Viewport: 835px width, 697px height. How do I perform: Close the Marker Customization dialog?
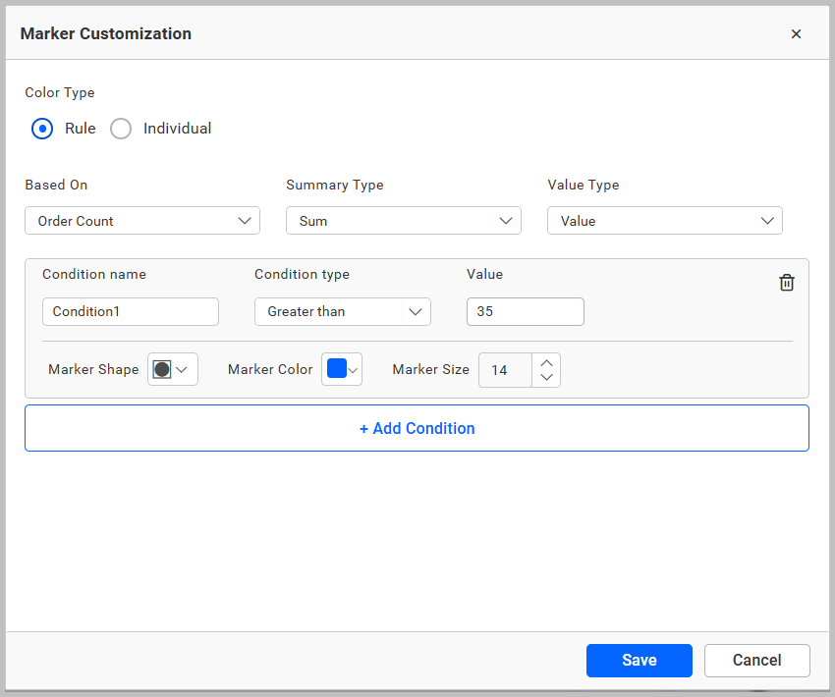point(796,33)
